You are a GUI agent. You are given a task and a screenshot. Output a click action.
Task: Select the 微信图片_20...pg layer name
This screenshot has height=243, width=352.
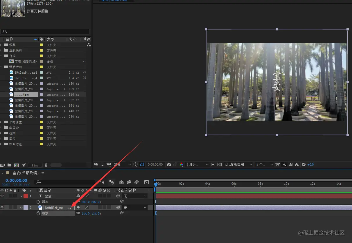tap(59, 208)
